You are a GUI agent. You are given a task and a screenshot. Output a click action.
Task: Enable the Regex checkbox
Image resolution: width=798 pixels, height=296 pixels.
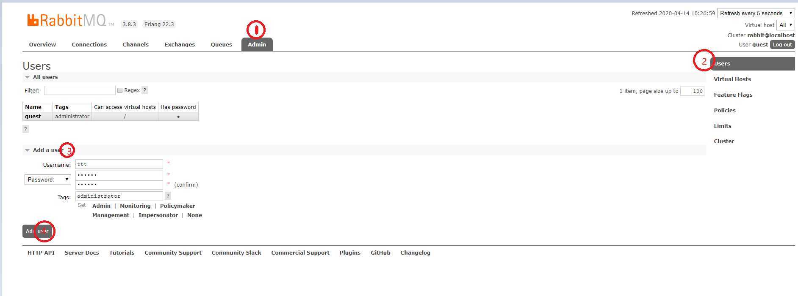(x=120, y=90)
